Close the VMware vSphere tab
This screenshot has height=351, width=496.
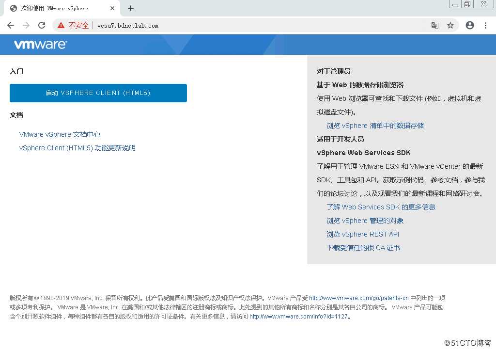click(x=112, y=9)
